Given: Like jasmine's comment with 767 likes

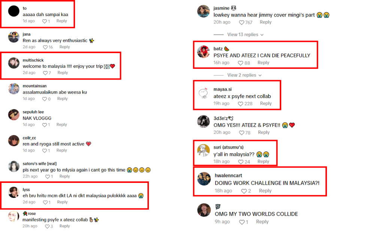Looking at the screenshot, I should pyautogui.click(x=241, y=22).
